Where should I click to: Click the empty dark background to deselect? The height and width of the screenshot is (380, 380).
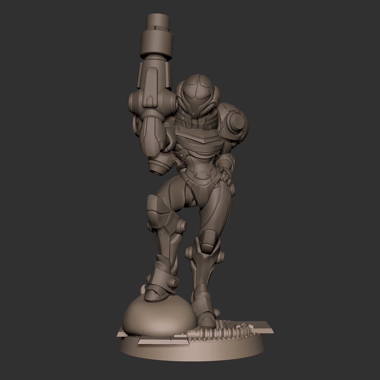pos(316,79)
